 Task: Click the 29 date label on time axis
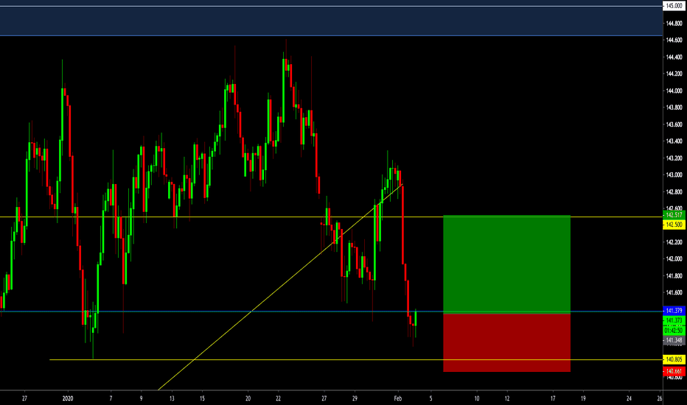355,398
